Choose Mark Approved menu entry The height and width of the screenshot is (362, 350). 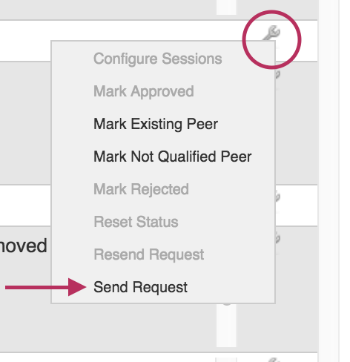tap(144, 91)
